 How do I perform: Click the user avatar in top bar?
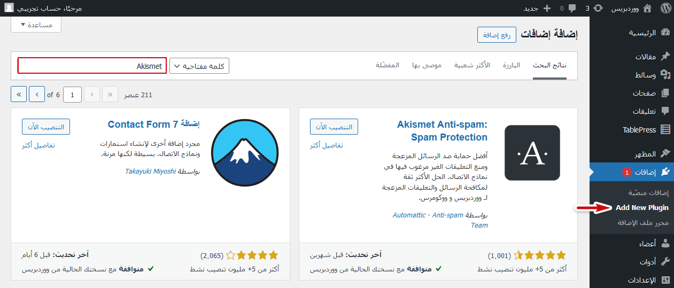(9, 8)
